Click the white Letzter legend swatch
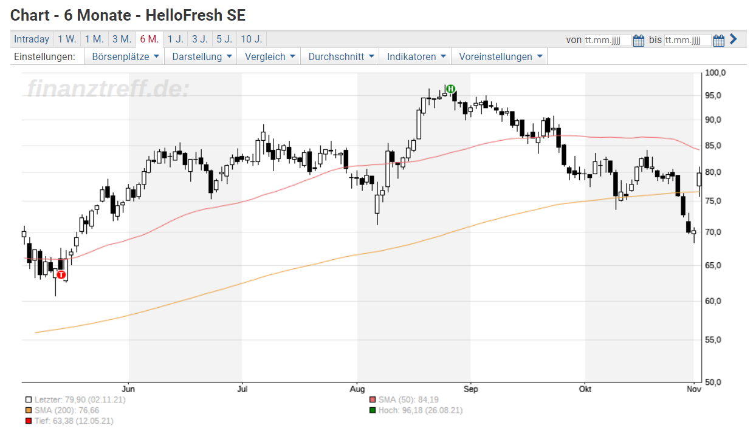 pyautogui.click(x=29, y=400)
